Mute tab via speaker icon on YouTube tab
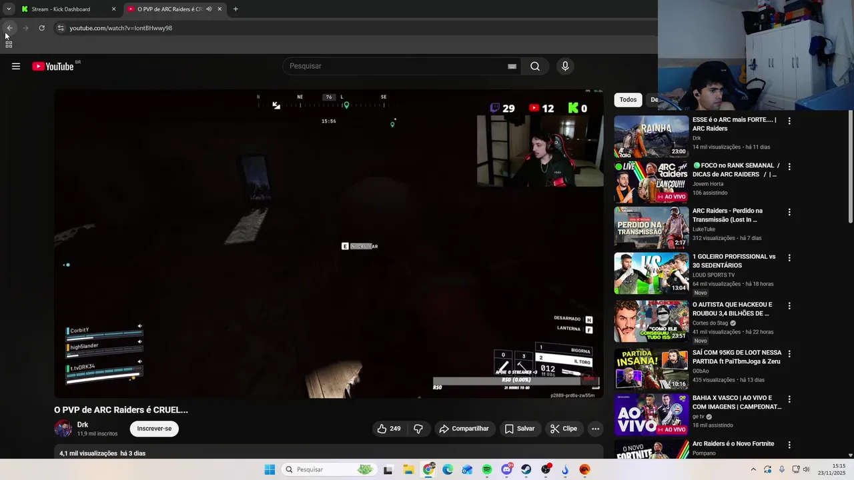 coord(209,9)
